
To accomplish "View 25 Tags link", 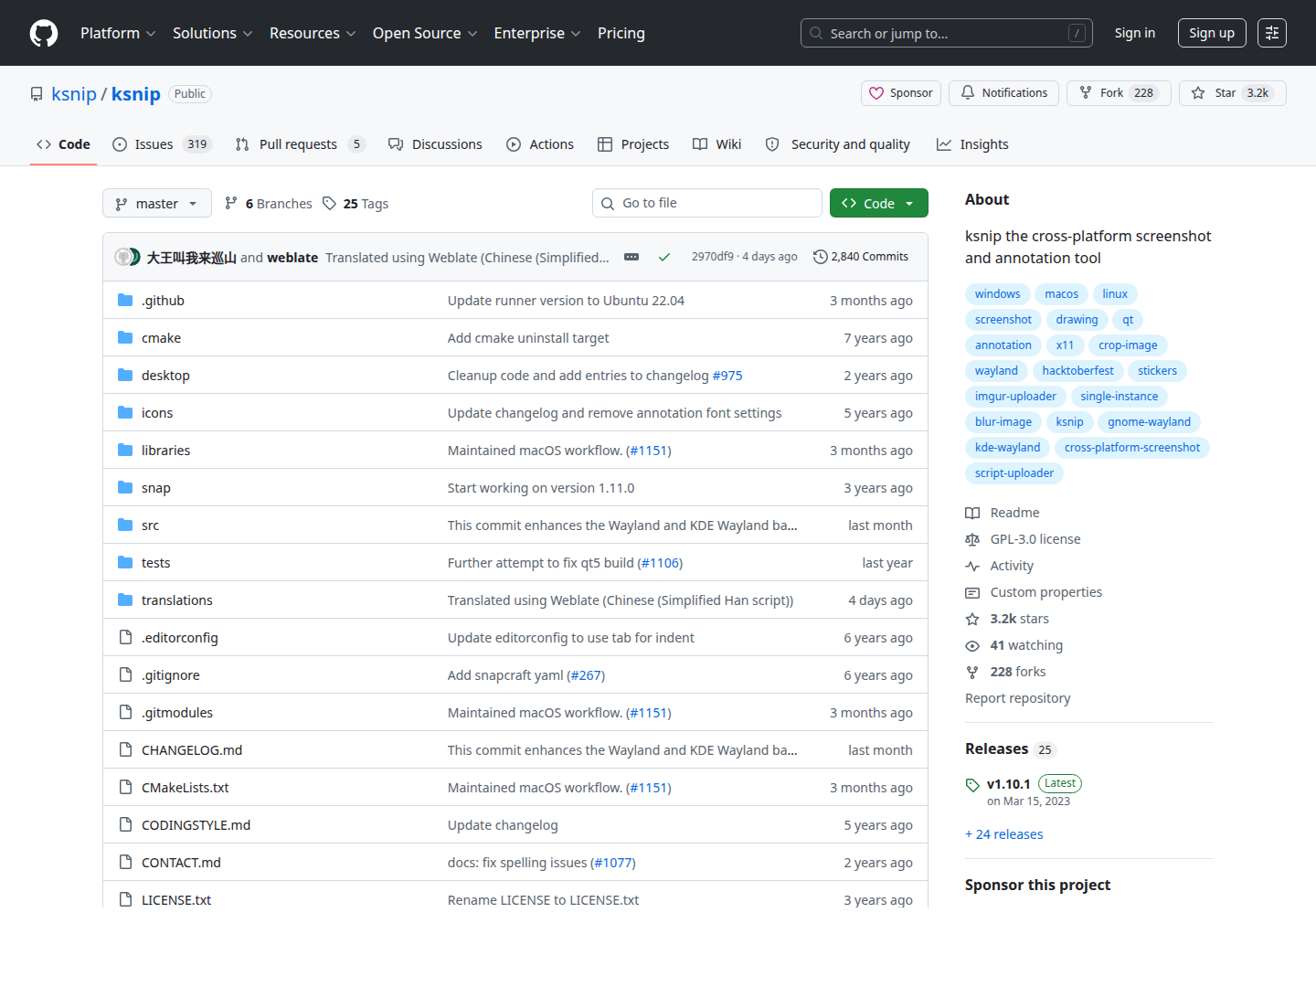I will pyautogui.click(x=356, y=203).
